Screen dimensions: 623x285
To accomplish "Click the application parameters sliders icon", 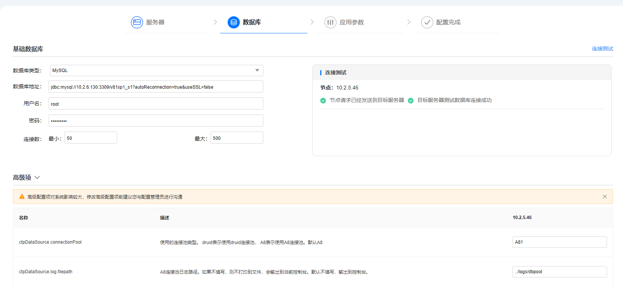I will click(x=330, y=22).
